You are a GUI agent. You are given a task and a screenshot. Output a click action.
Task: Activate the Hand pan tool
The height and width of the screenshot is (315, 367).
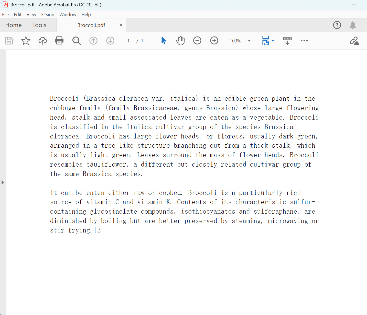[x=180, y=41]
